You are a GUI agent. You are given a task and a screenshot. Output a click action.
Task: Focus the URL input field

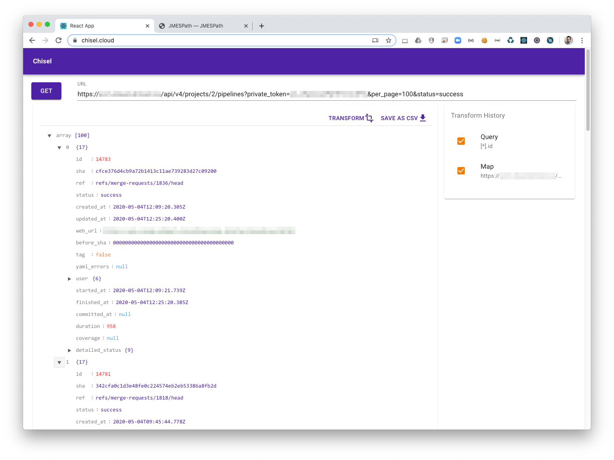327,94
